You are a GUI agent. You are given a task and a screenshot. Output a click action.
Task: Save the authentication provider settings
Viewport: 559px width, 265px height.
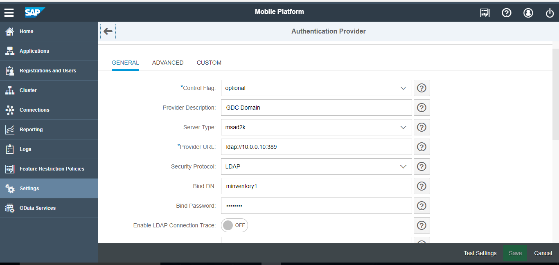[x=515, y=253]
